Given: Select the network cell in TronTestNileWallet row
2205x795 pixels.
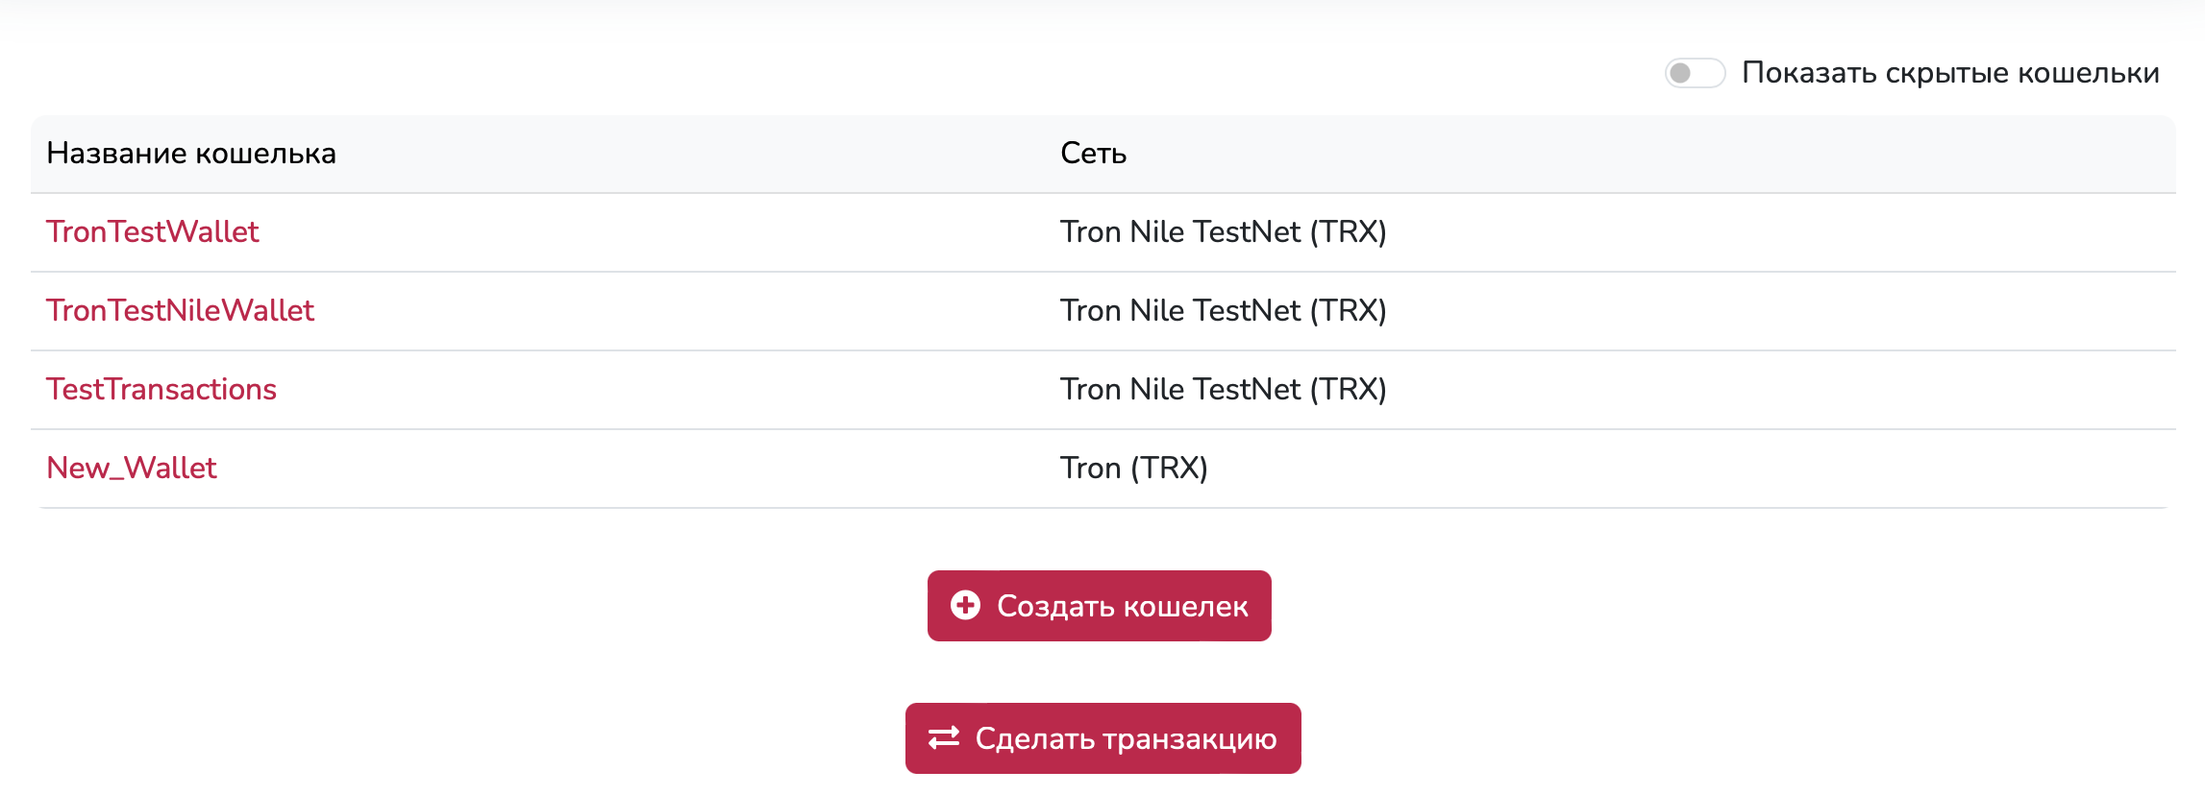Looking at the screenshot, I should click(1223, 310).
